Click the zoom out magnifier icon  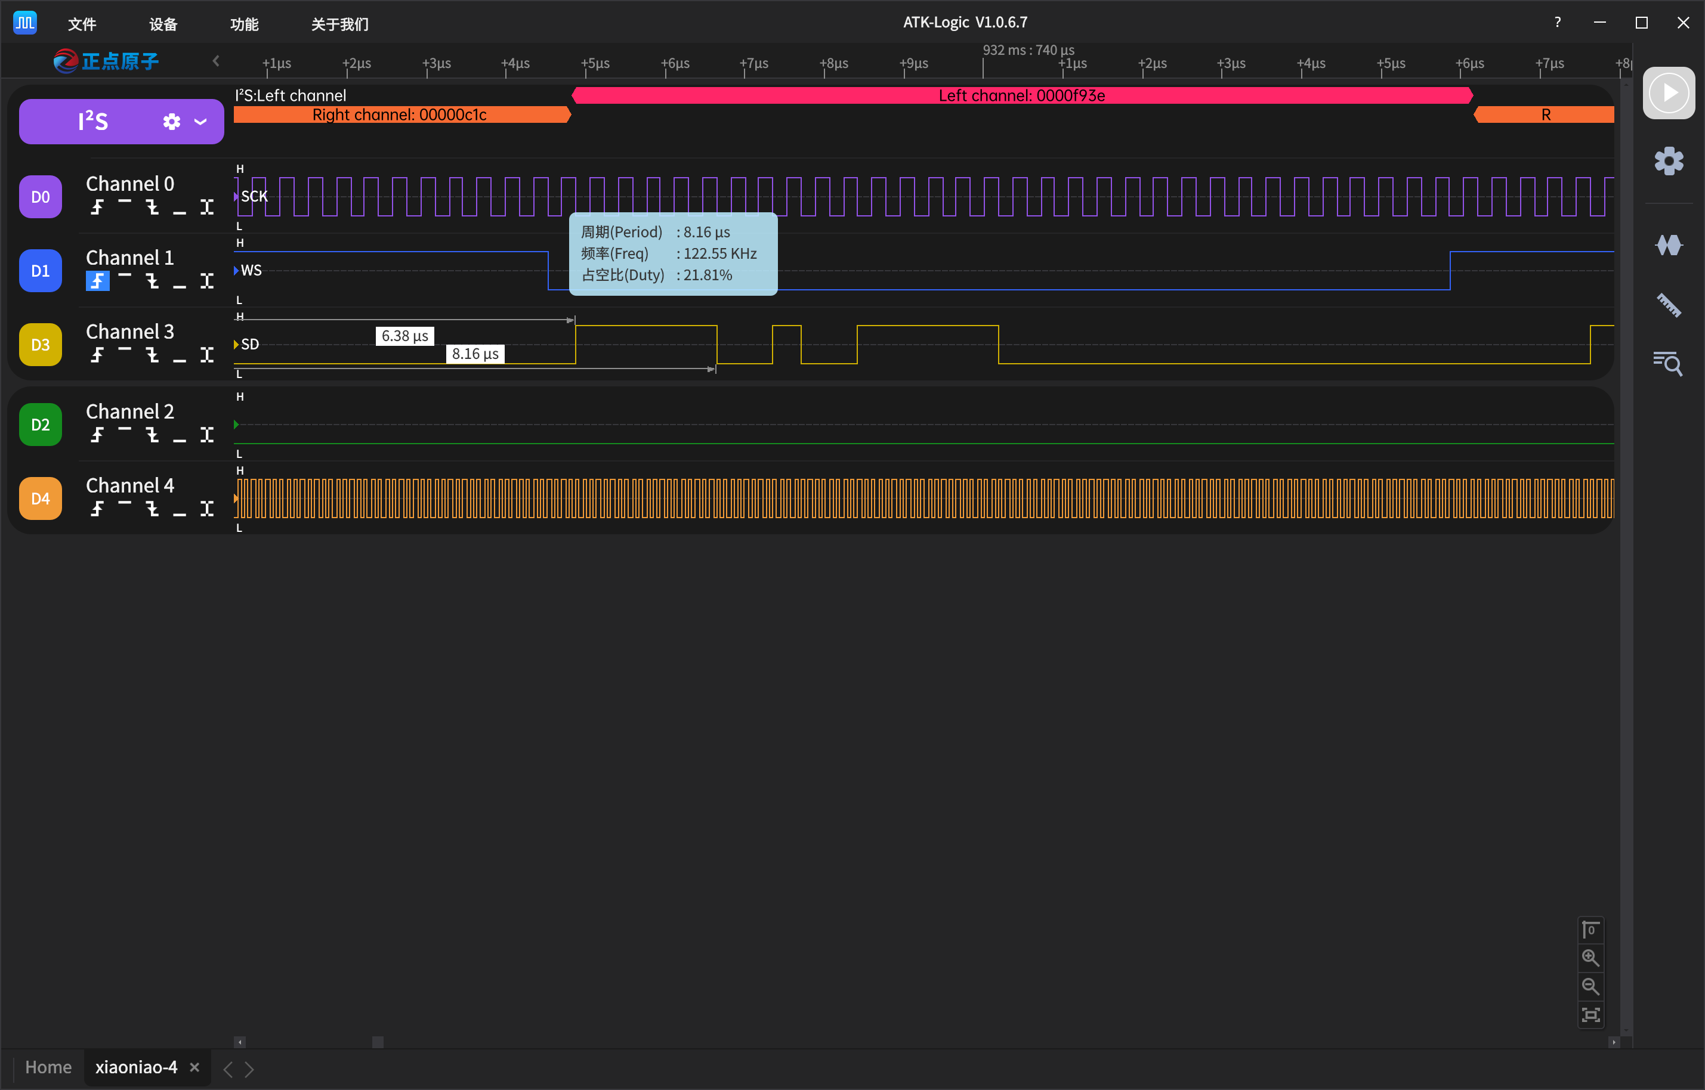point(1590,986)
